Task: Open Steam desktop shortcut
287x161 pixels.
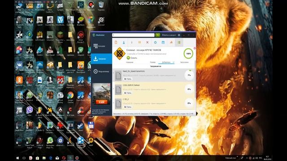Action: 81,127
